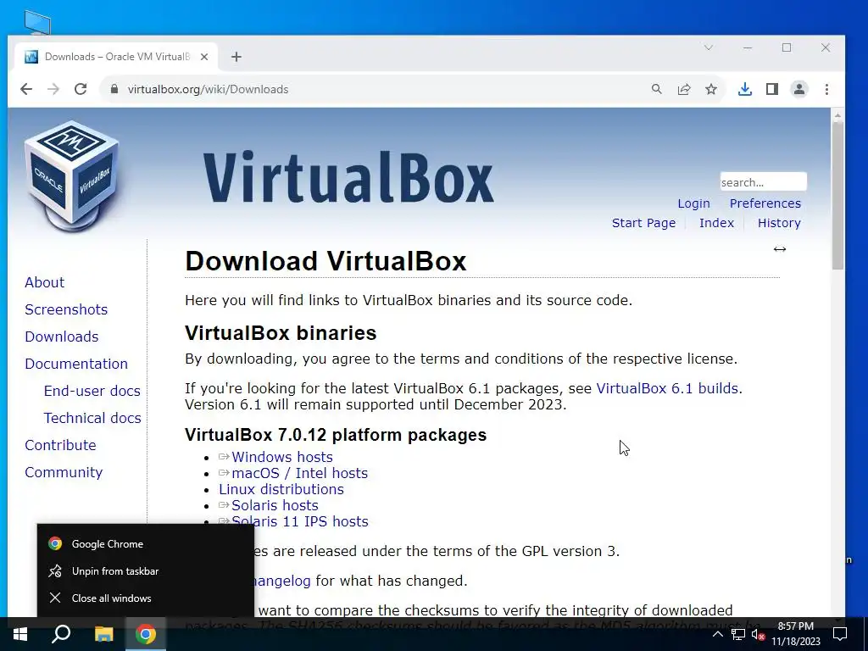Open Windows taskbar search
868x651 pixels.
click(x=61, y=634)
